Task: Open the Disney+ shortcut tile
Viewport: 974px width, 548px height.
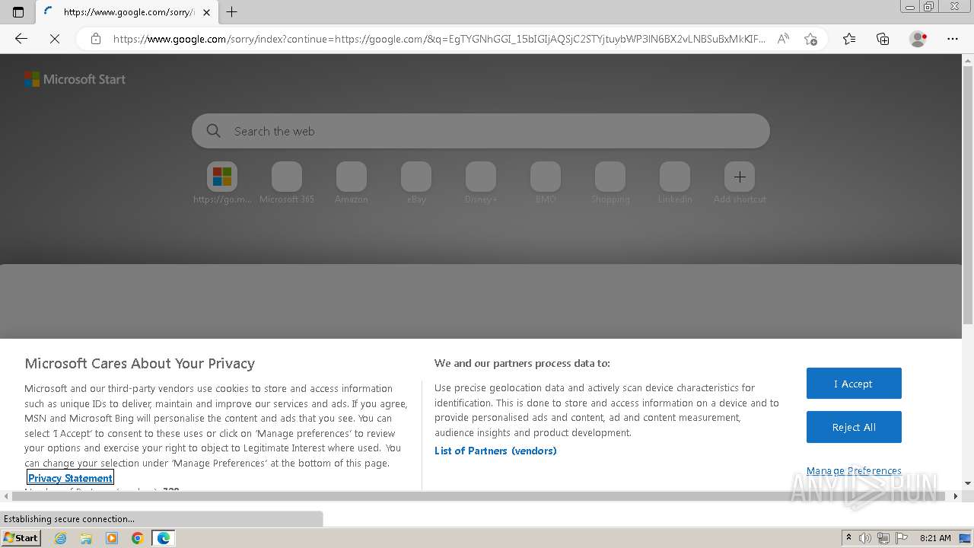Action: point(481,183)
